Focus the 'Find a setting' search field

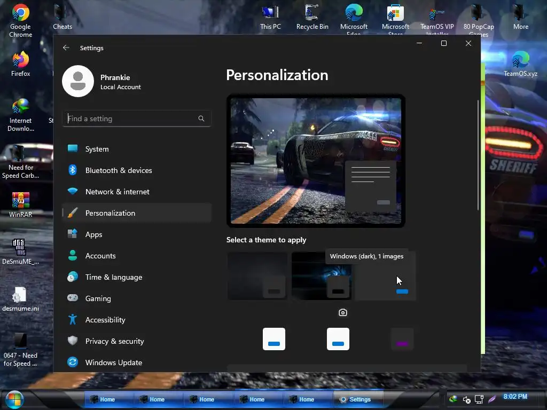click(136, 119)
